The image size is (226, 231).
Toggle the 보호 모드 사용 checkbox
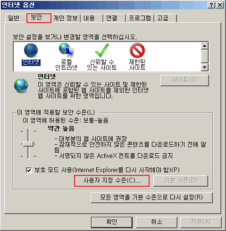click(29, 170)
